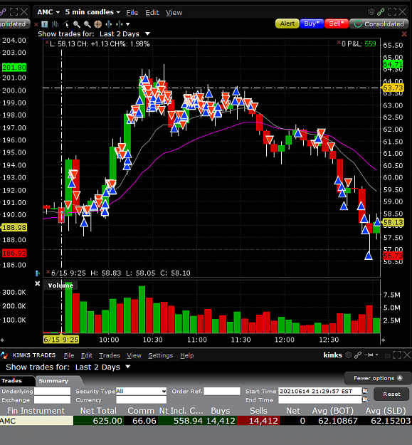
Task: Click the pin icon in Kinks Trades title bar
Action: tap(369, 355)
